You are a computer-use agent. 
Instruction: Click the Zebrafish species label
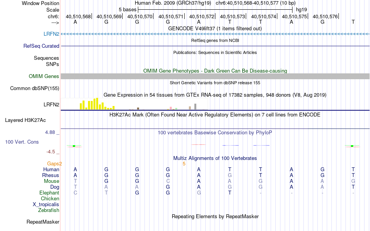[x=49, y=210]
